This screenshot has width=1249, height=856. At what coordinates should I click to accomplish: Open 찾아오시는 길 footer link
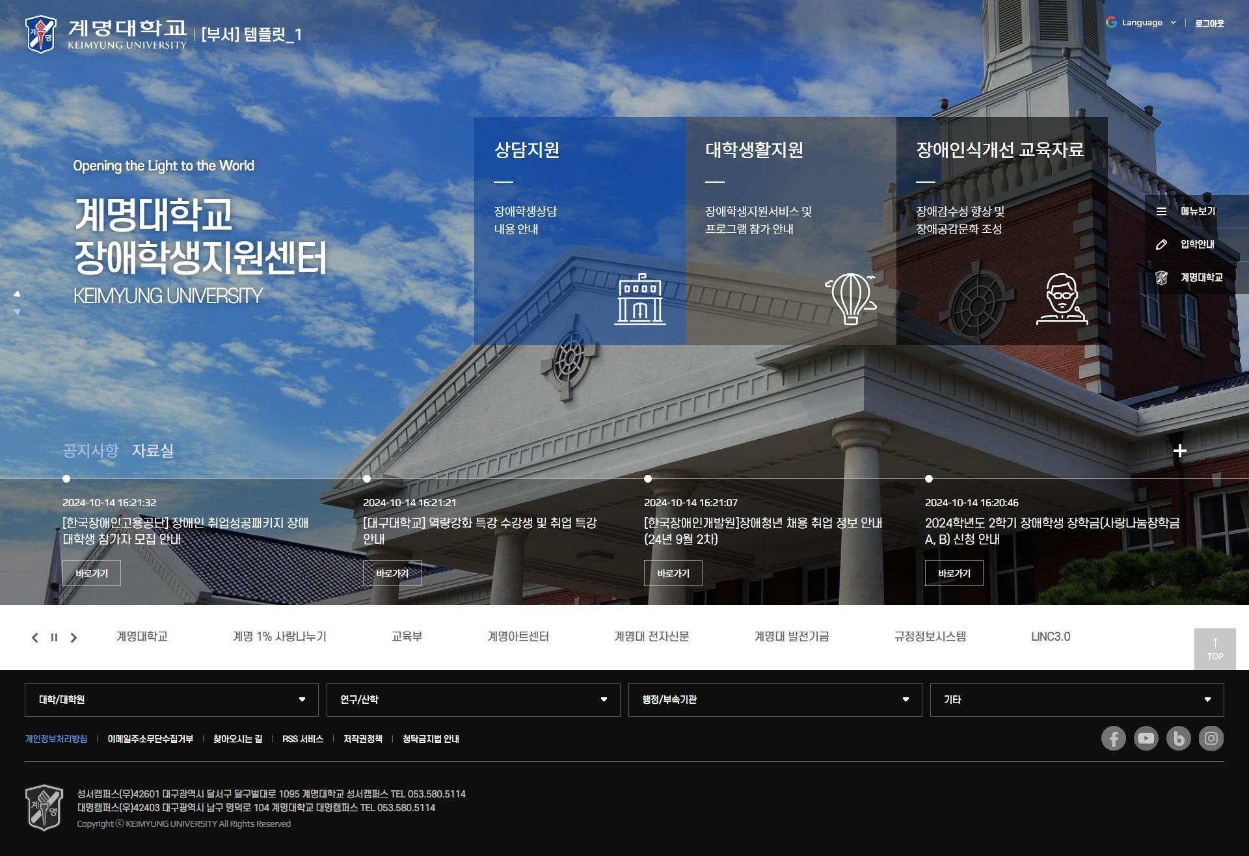pos(238,739)
